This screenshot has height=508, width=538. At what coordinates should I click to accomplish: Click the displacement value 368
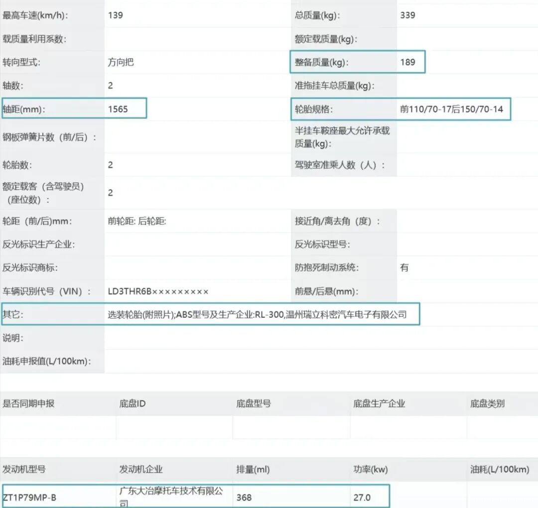pyautogui.click(x=244, y=498)
